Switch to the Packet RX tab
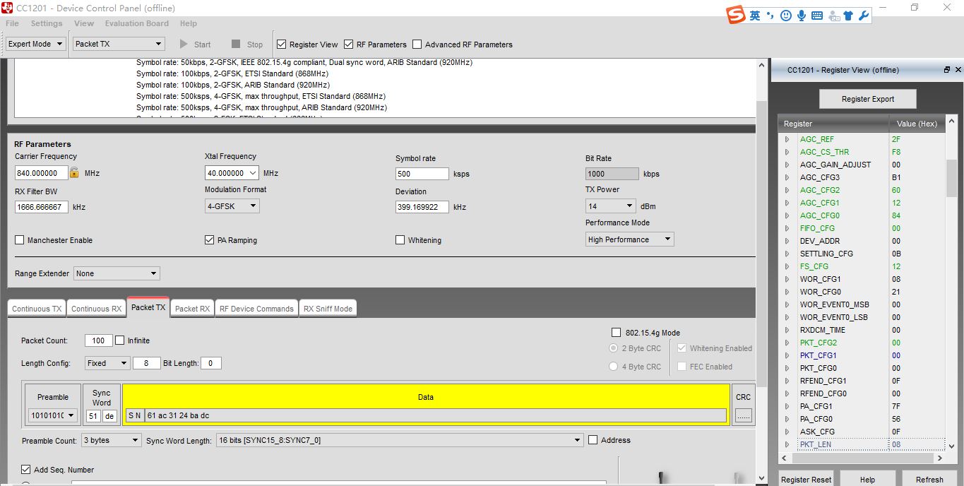 [x=192, y=309]
